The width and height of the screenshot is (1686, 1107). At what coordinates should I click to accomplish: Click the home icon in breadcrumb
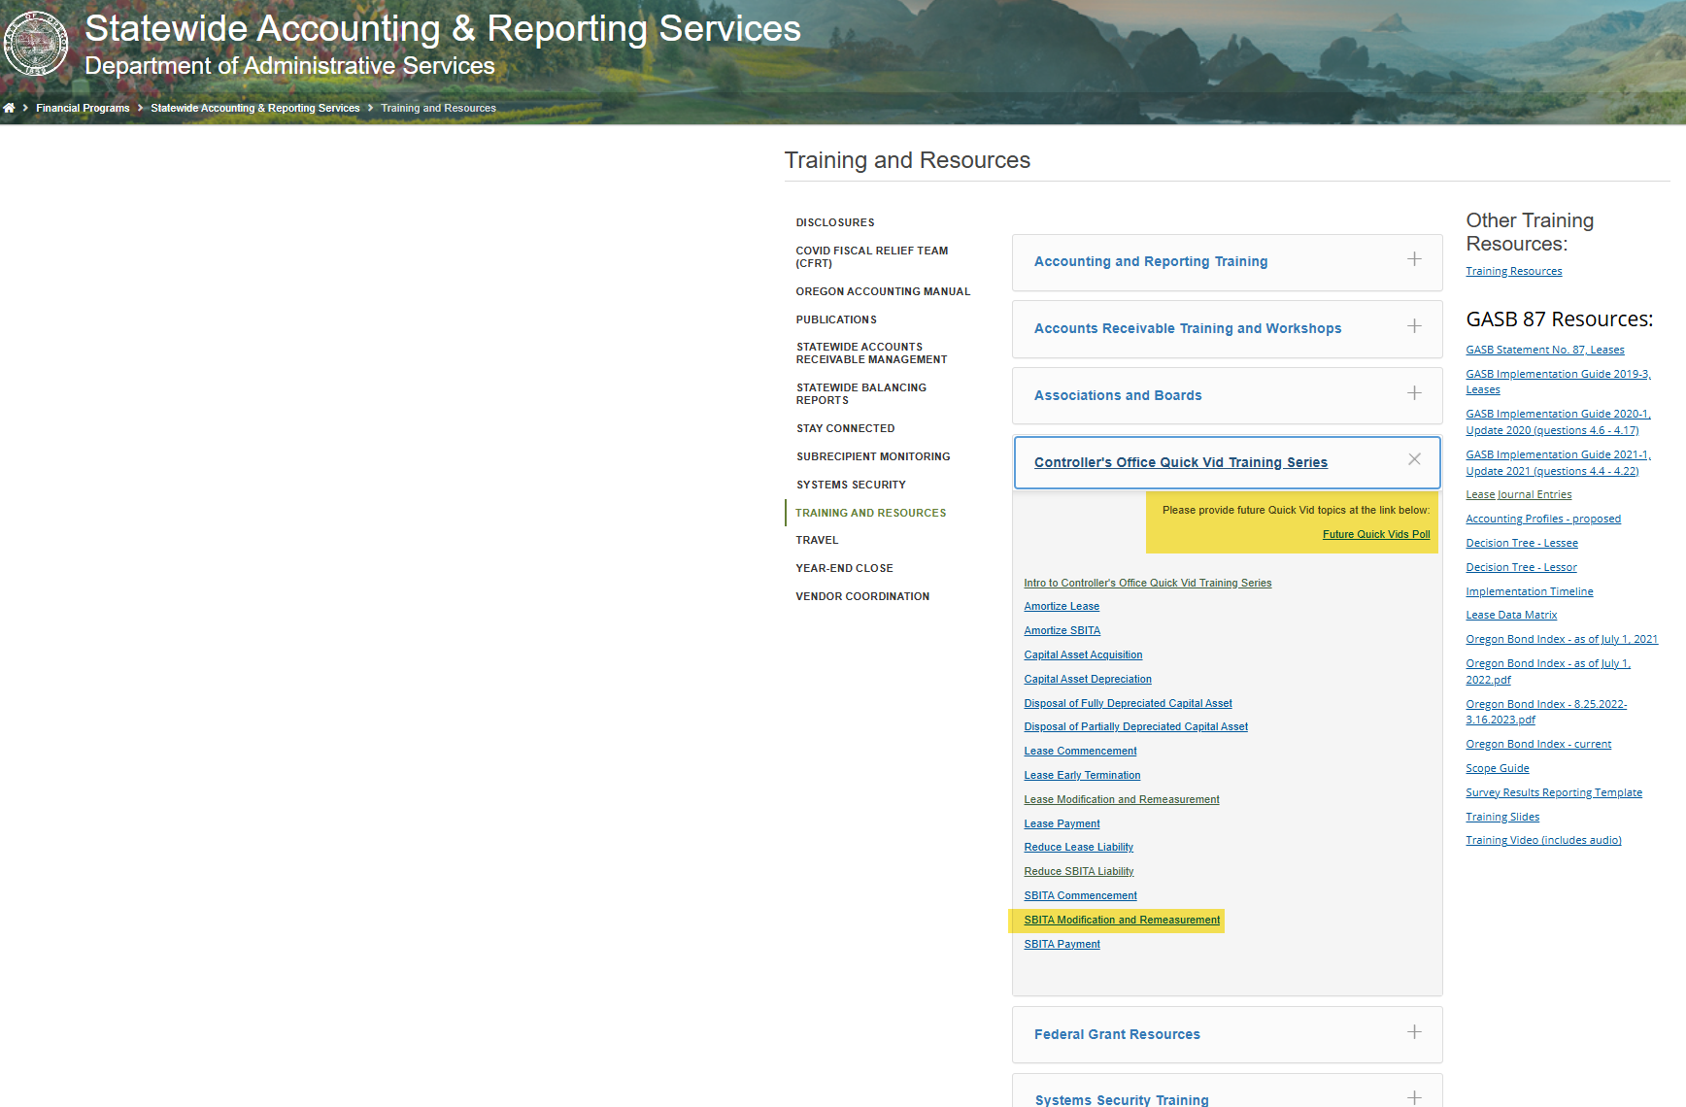point(9,108)
